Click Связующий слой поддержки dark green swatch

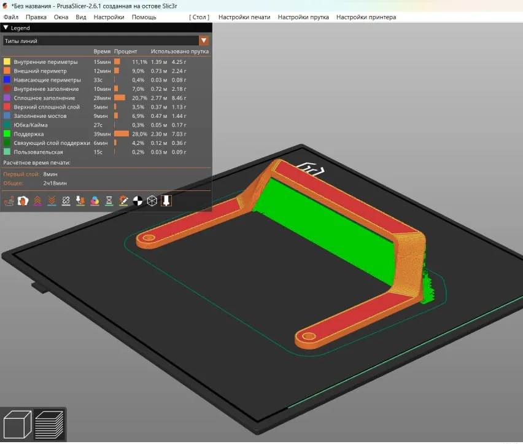coord(7,142)
